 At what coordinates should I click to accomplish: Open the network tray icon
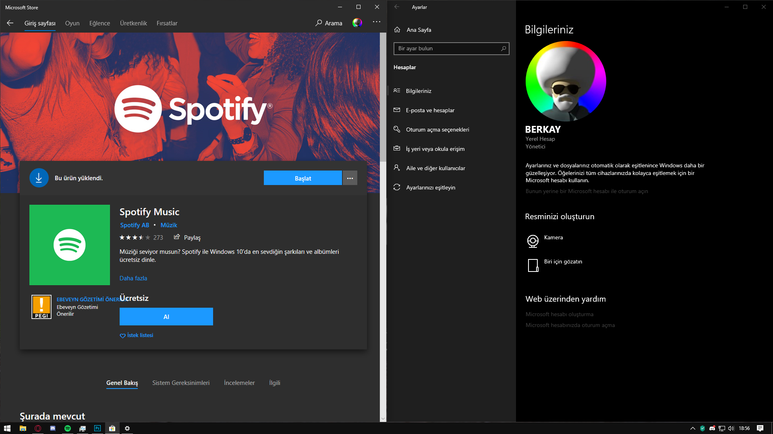click(x=722, y=428)
